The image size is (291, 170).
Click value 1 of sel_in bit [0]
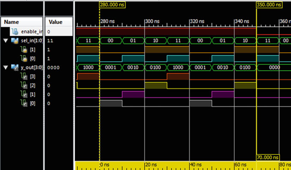[48, 59]
